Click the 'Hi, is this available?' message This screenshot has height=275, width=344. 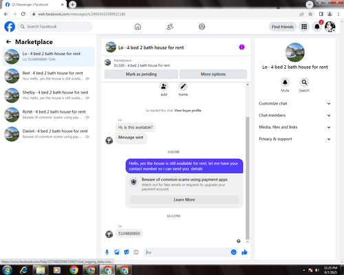click(136, 127)
